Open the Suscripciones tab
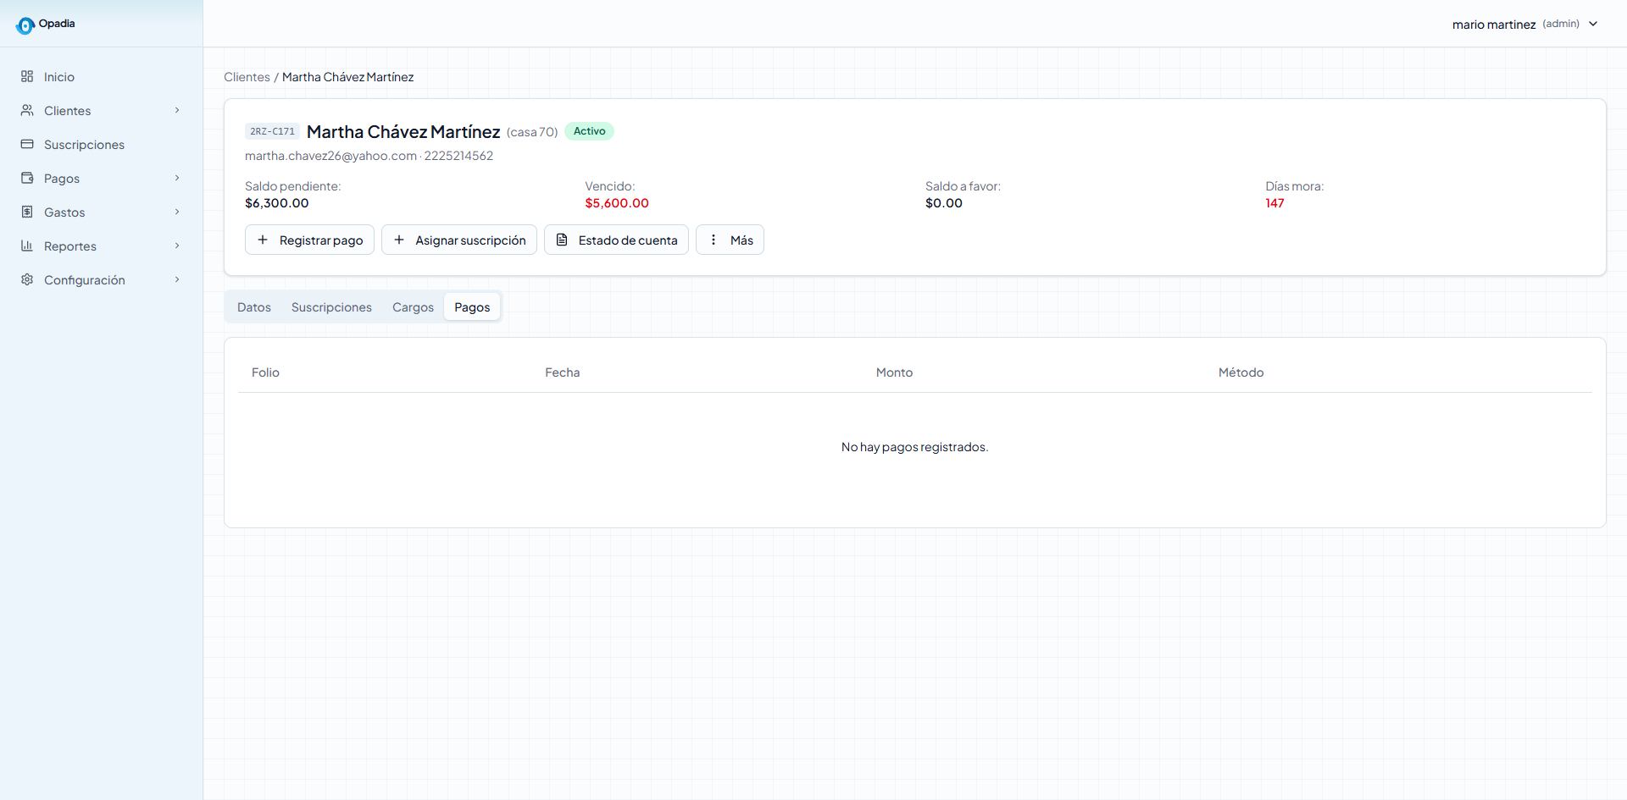The height and width of the screenshot is (800, 1627). [331, 307]
